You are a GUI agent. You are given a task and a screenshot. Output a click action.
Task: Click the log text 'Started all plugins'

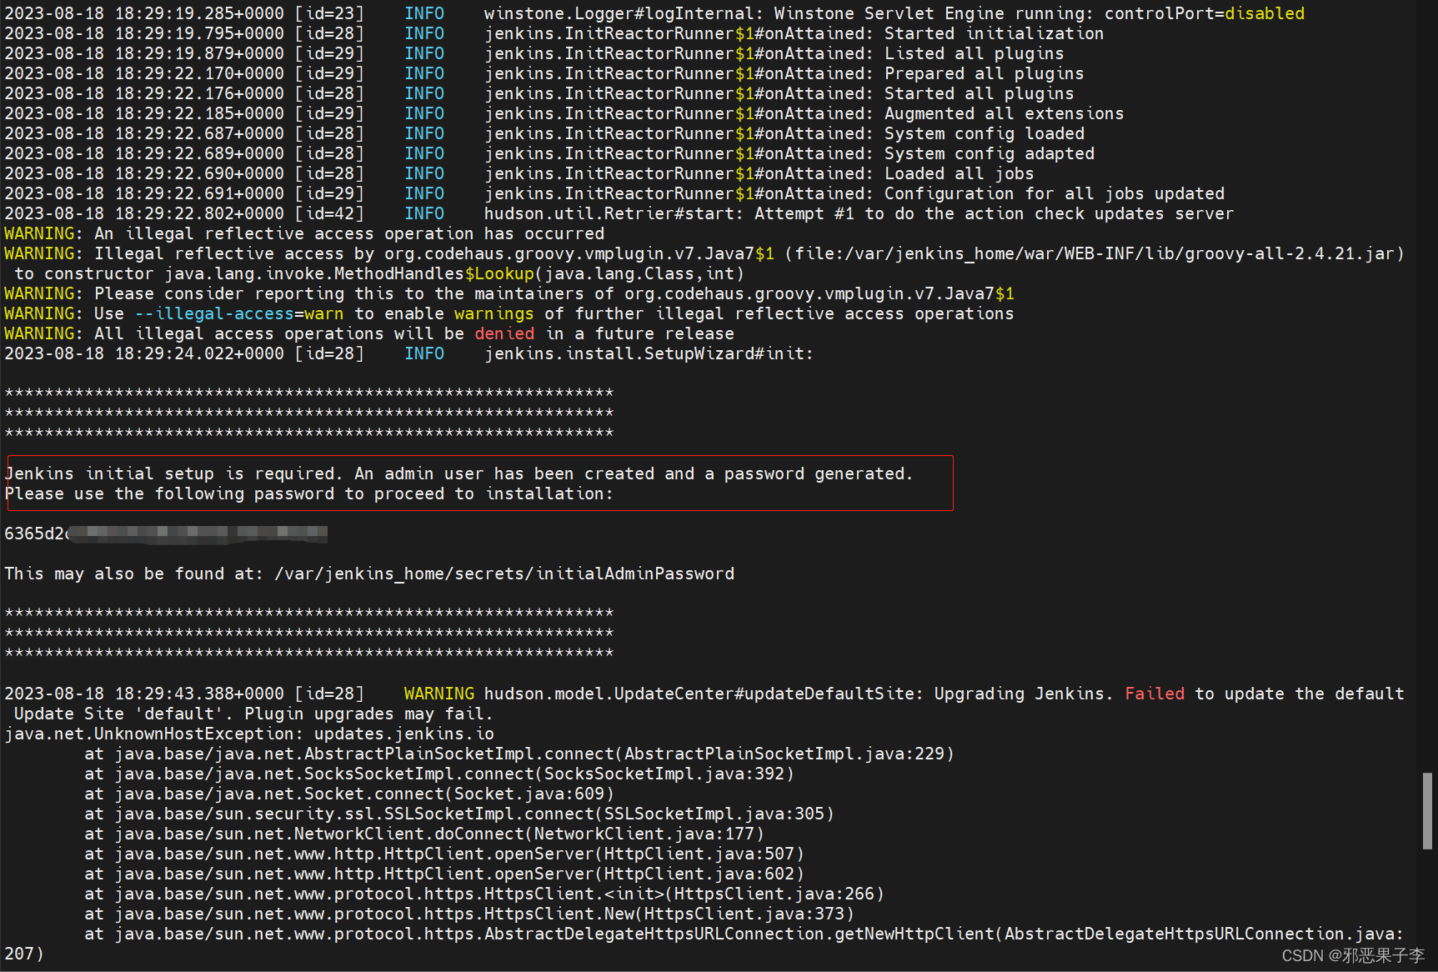[x=979, y=93]
